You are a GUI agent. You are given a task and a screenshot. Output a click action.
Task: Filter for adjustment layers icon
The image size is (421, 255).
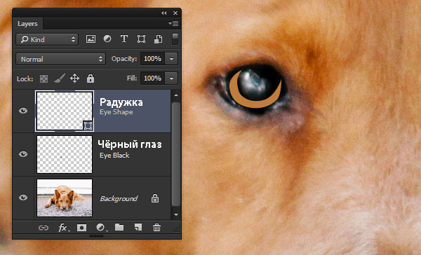tap(107, 39)
